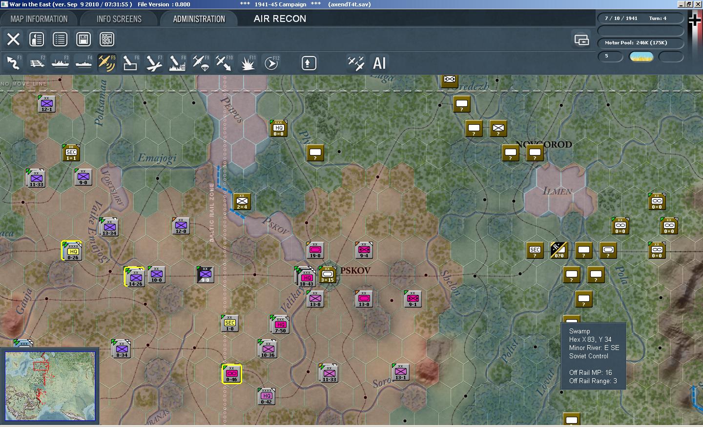Select the 12-0 unit counter
The height and width of the screenshot is (427, 703).
(x=181, y=226)
